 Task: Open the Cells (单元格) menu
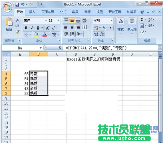pos(132,26)
